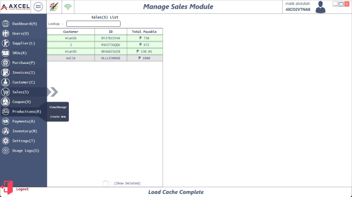The width and height of the screenshot is (352, 197).
Task: Open the apps grid menu button
Action: (38, 7)
